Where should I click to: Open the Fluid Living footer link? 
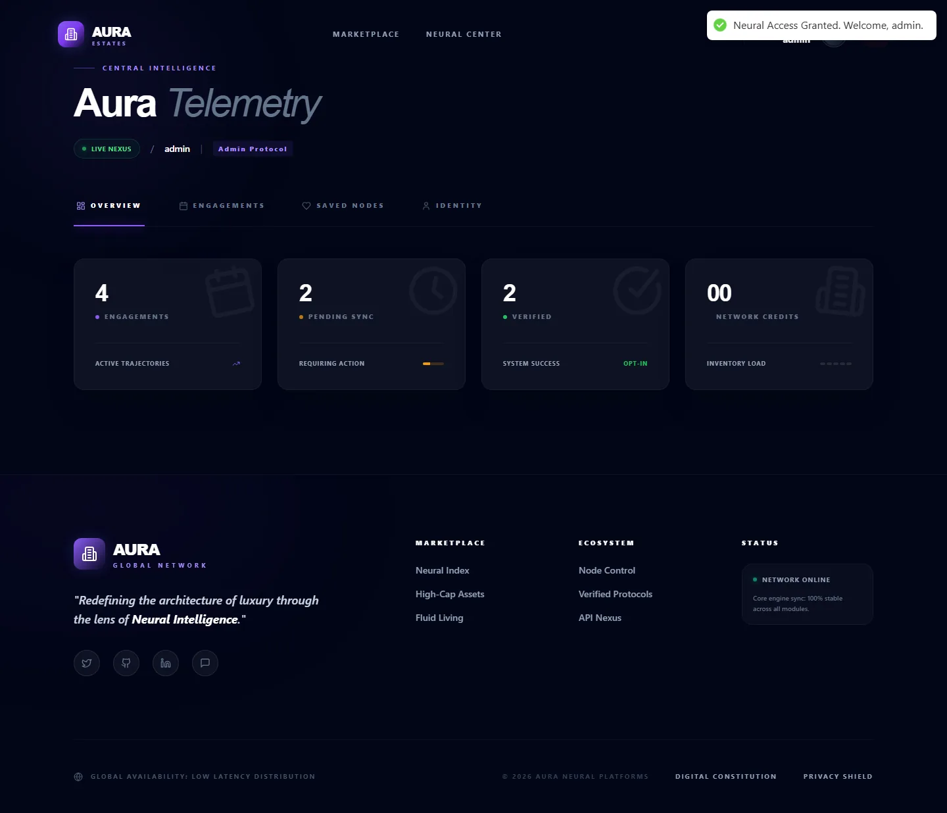click(x=439, y=618)
